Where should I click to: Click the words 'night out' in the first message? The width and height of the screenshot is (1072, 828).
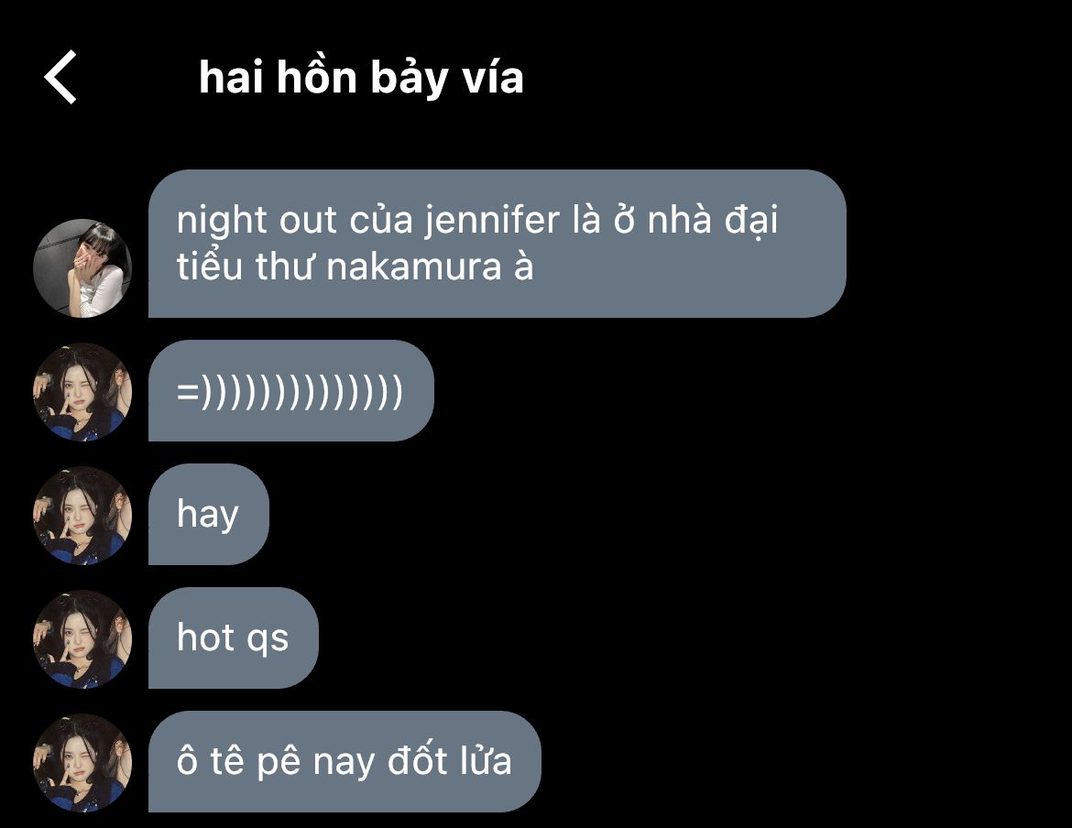pos(257,222)
